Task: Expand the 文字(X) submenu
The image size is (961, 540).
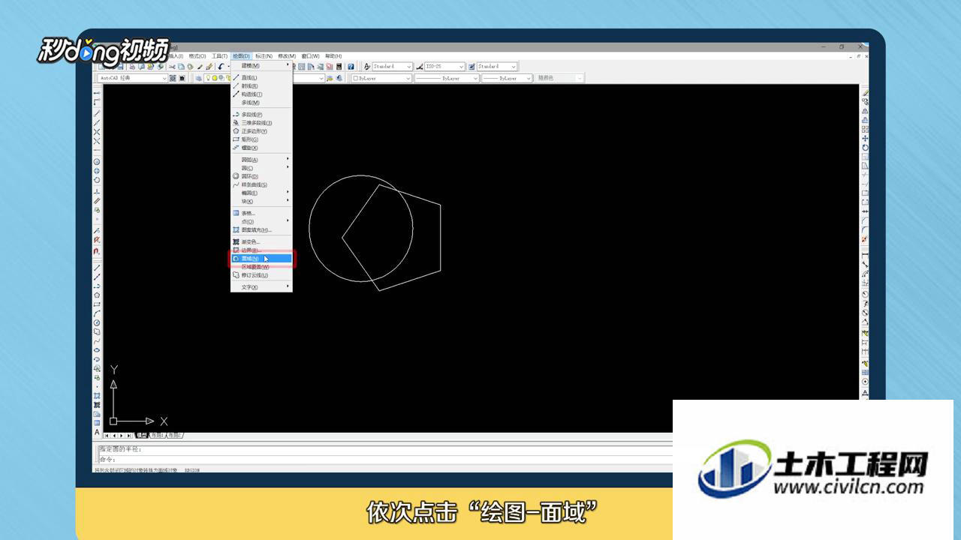Action: pos(261,287)
